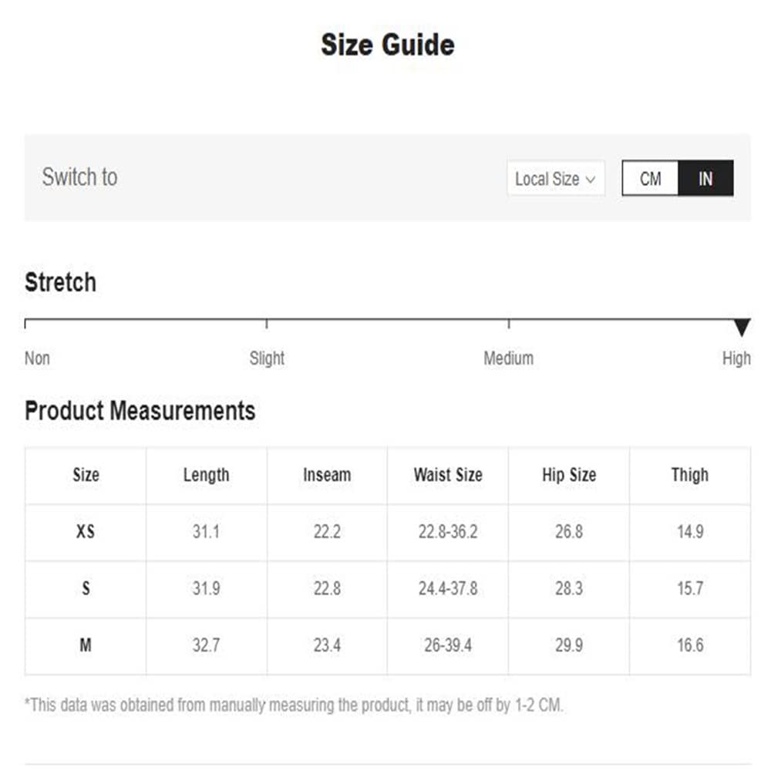Click the Medium stretch label

pos(508,359)
